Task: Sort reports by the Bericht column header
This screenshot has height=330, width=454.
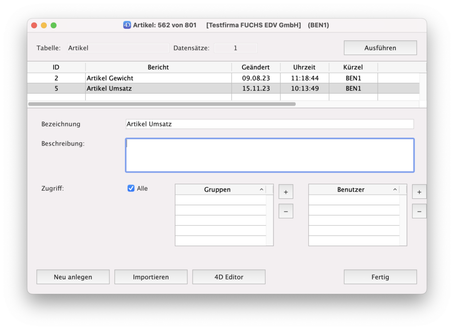Action: tap(158, 67)
